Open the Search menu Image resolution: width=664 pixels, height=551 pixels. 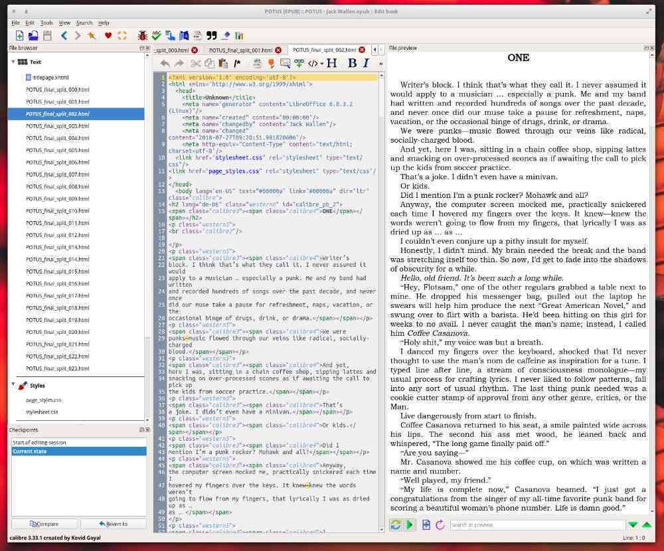84,23
